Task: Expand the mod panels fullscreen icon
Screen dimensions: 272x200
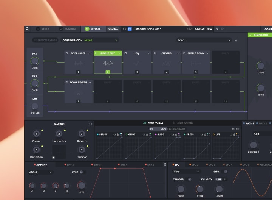Action: pos(238,129)
